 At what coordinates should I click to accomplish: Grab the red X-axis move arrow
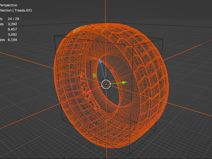tap(89, 92)
